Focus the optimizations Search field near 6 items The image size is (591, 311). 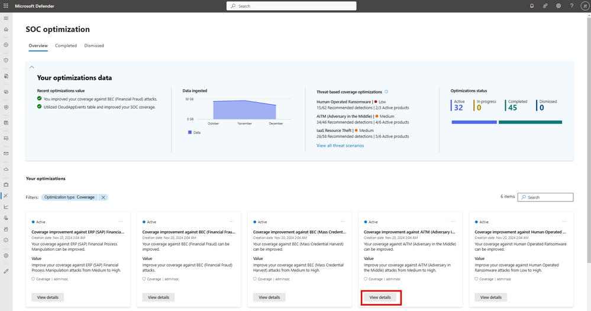545,197
